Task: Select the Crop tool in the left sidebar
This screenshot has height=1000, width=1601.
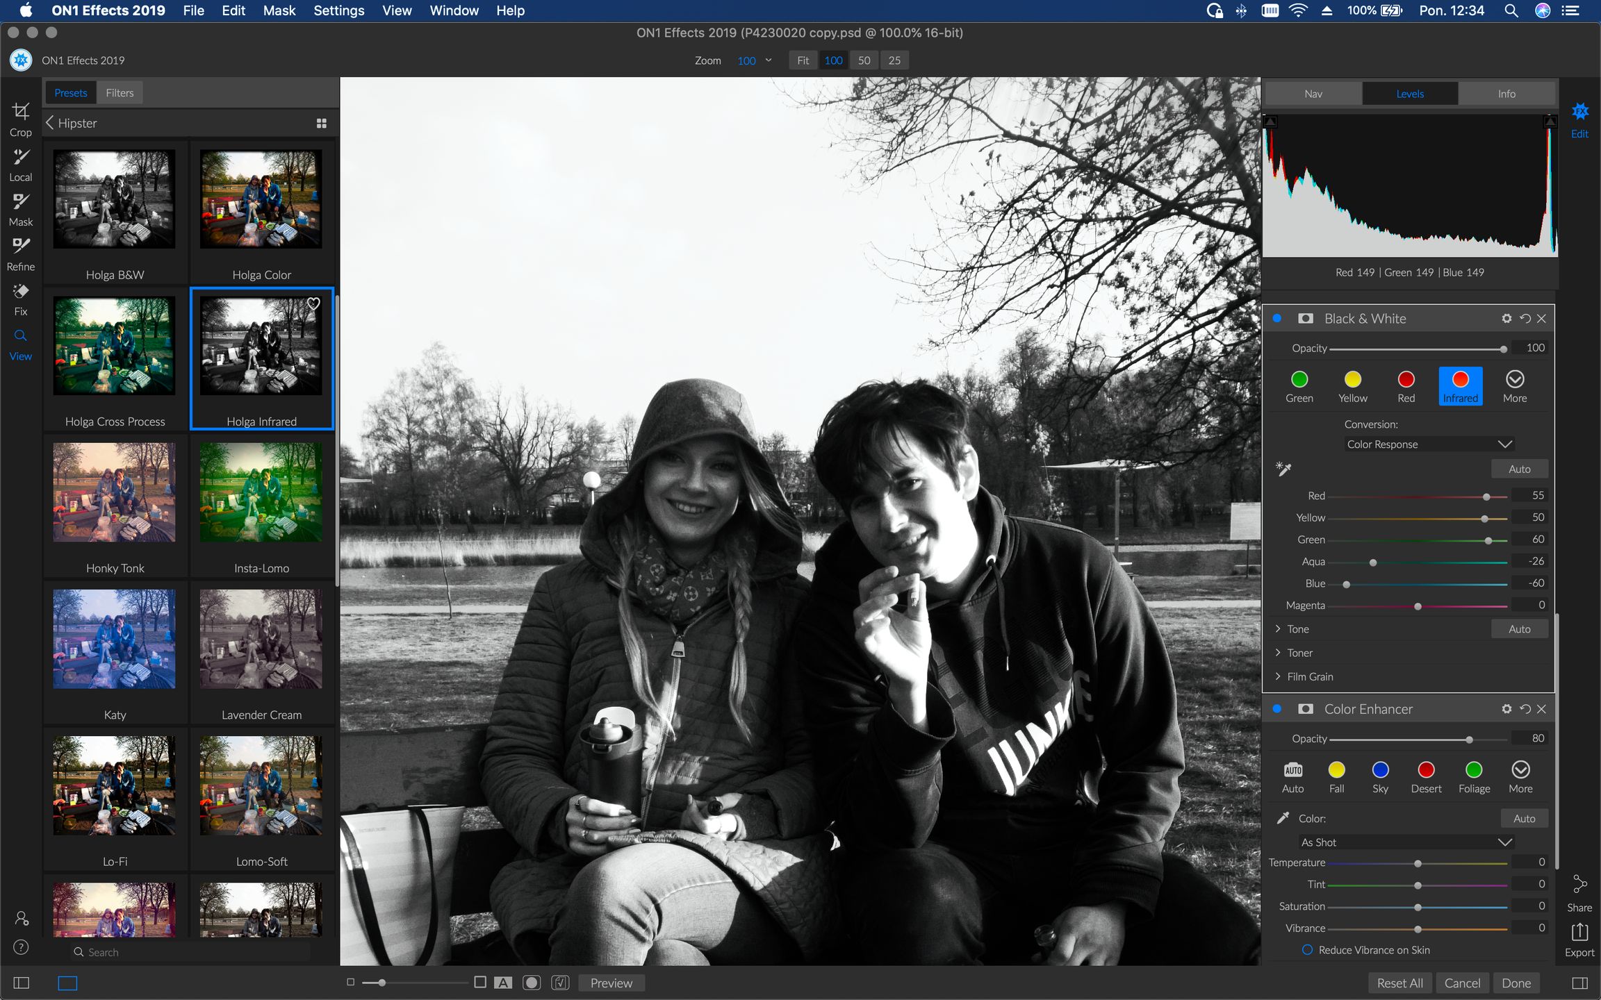Action: 20,118
